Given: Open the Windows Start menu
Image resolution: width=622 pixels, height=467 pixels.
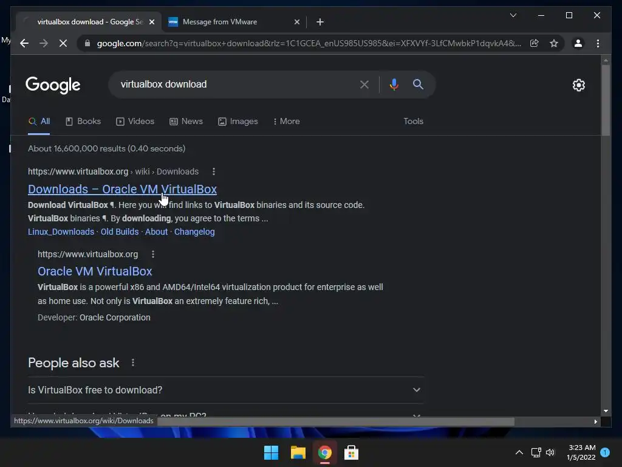Looking at the screenshot, I should (271, 452).
